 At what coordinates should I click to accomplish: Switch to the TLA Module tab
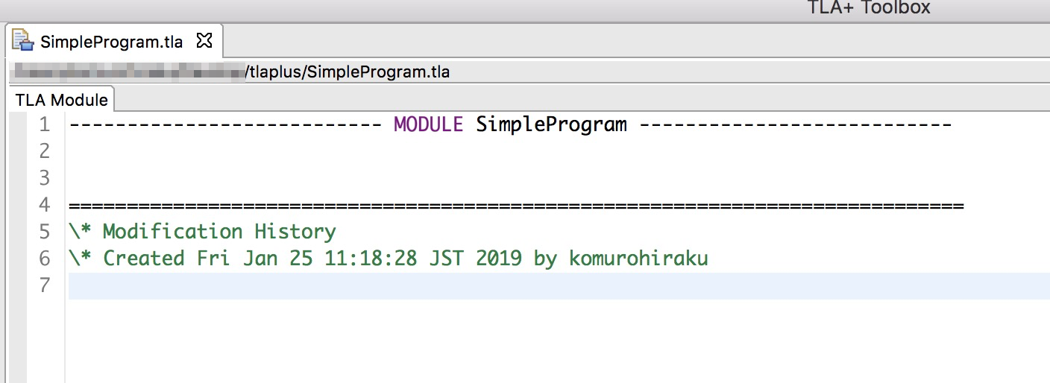coord(62,101)
